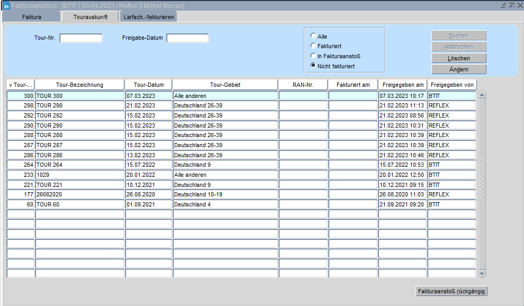
Task: Click the 'Freigegeben am' column header
Action: point(402,85)
